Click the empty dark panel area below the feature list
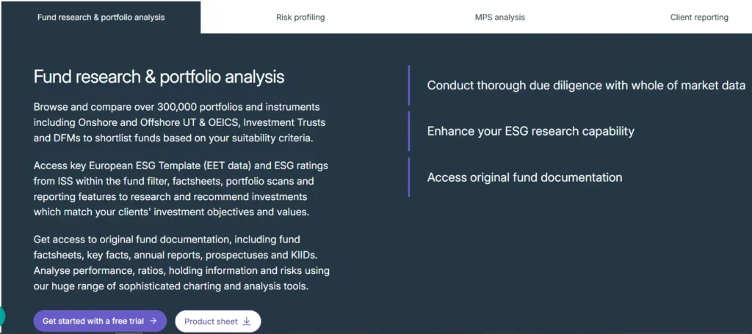Viewport: 752px width, 334px height. (573, 264)
